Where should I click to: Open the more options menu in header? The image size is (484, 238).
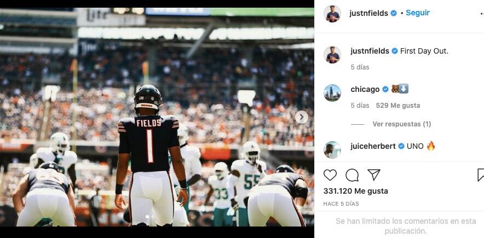[482, 14]
